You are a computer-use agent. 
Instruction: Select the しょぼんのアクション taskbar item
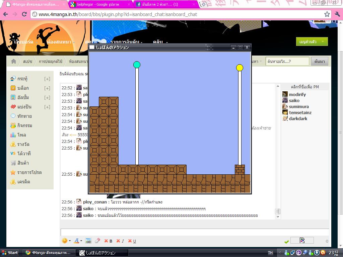click(102, 253)
